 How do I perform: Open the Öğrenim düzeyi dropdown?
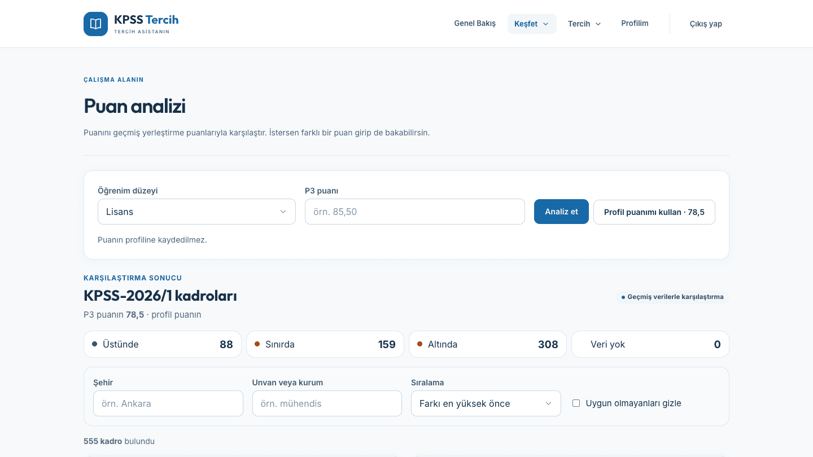pyautogui.click(x=196, y=212)
